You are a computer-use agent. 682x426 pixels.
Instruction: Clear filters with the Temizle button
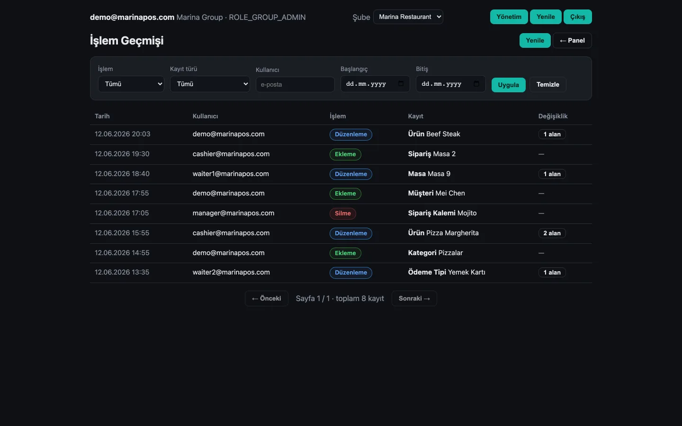(x=548, y=85)
